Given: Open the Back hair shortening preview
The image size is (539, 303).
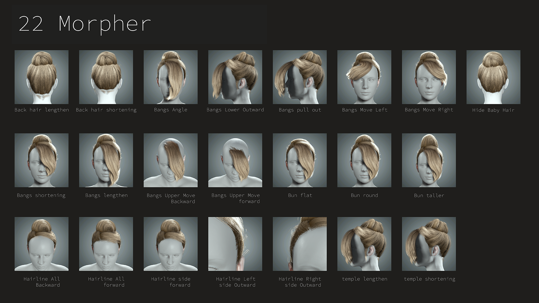Looking at the screenshot, I should point(106,77).
